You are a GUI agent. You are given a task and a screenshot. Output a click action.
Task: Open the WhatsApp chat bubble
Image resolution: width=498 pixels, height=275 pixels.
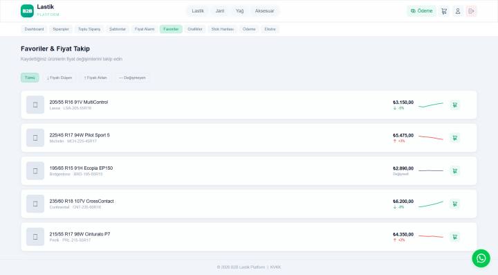[481, 258]
